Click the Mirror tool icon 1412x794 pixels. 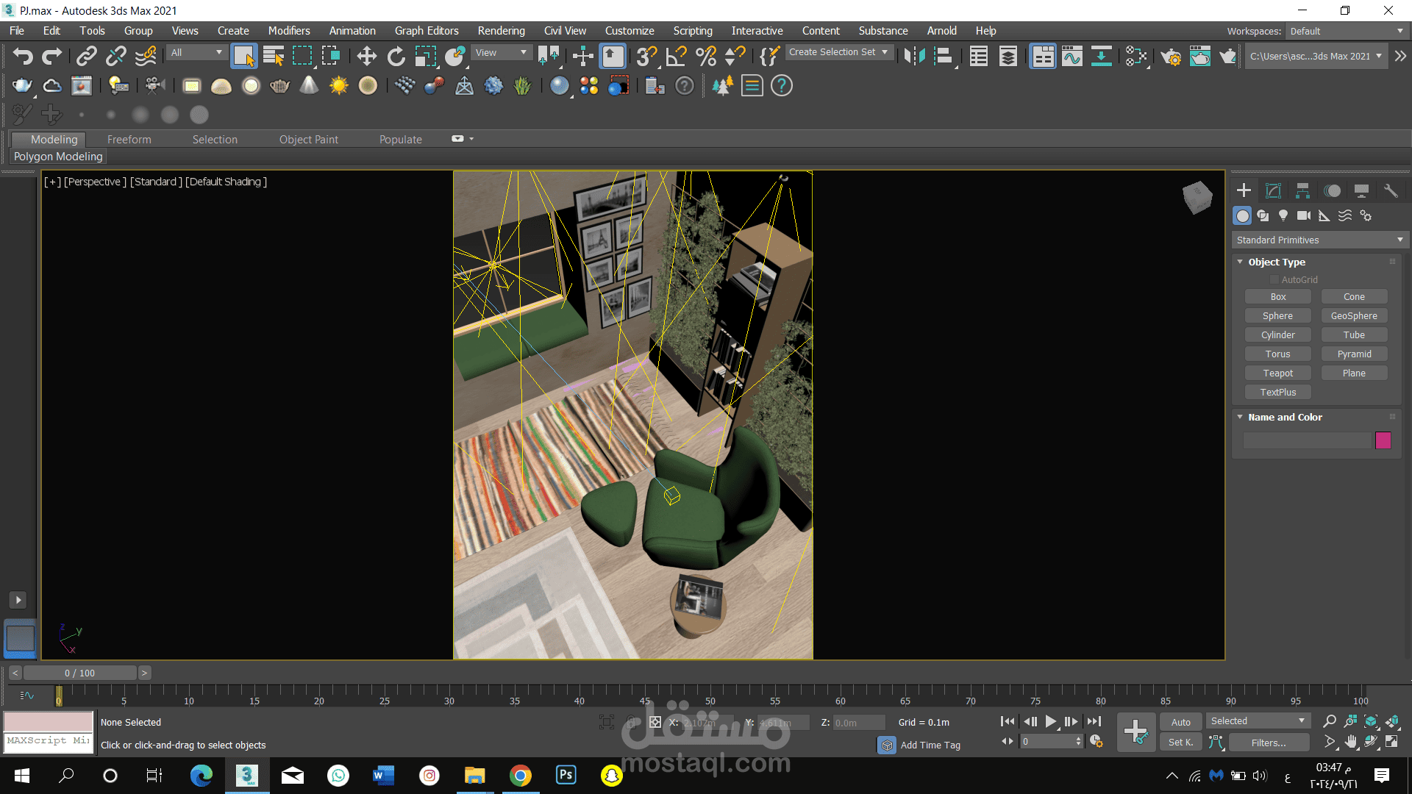pos(914,57)
